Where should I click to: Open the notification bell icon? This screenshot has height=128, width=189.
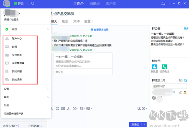[163, 4]
